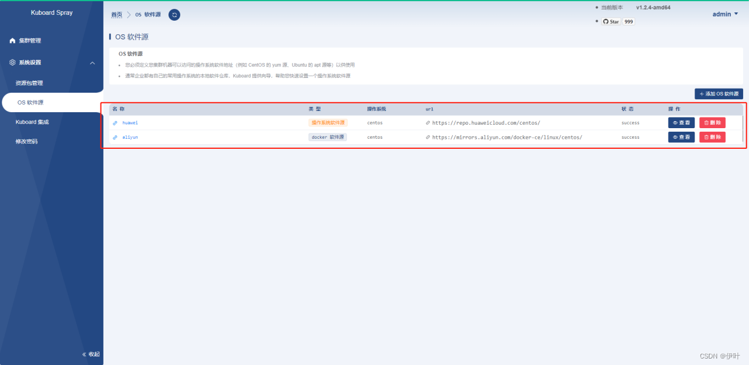Click the 当前版本 label
This screenshot has height=365, width=749.
pos(612,8)
